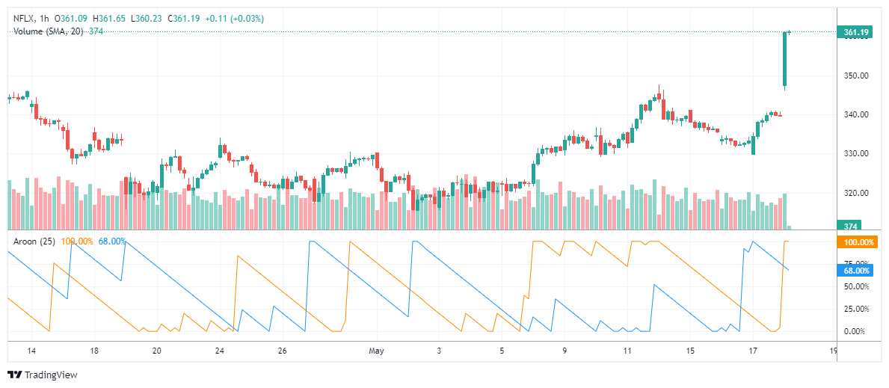Click date label 11 on the time axis
Image resolution: width=889 pixels, height=388 pixels.
pos(627,351)
